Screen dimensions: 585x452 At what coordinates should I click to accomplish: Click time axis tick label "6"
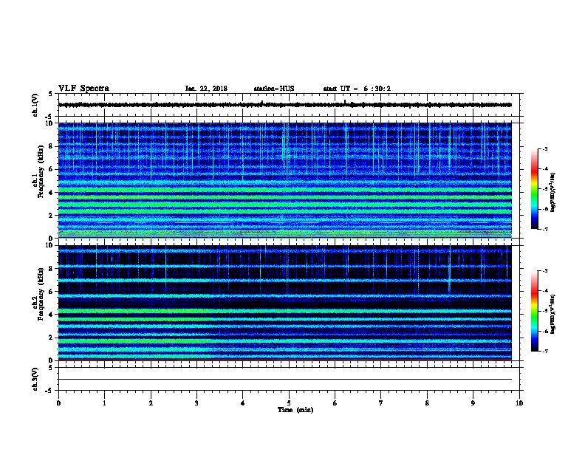[x=335, y=403]
